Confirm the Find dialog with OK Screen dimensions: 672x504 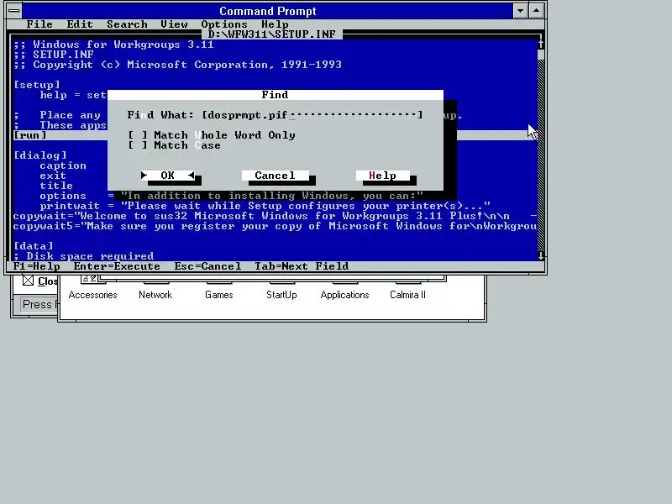tap(167, 176)
